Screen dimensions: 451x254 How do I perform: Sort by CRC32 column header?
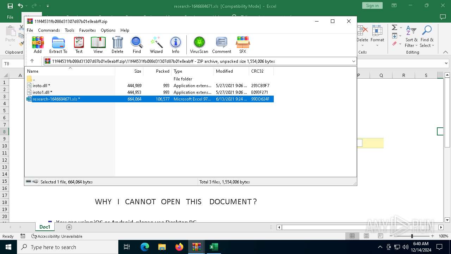261,71
